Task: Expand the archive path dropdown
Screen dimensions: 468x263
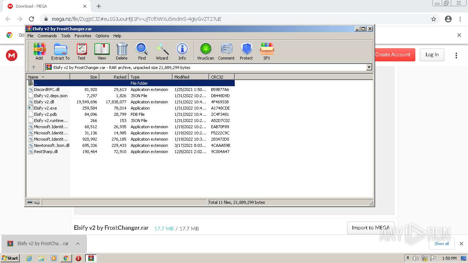Action: tap(369, 67)
